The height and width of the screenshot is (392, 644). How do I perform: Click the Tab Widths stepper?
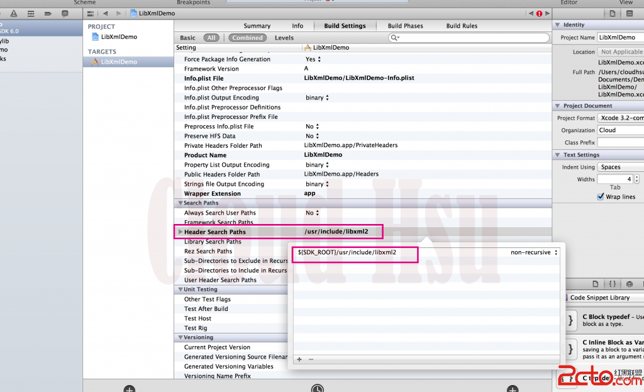[x=636, y=179]
